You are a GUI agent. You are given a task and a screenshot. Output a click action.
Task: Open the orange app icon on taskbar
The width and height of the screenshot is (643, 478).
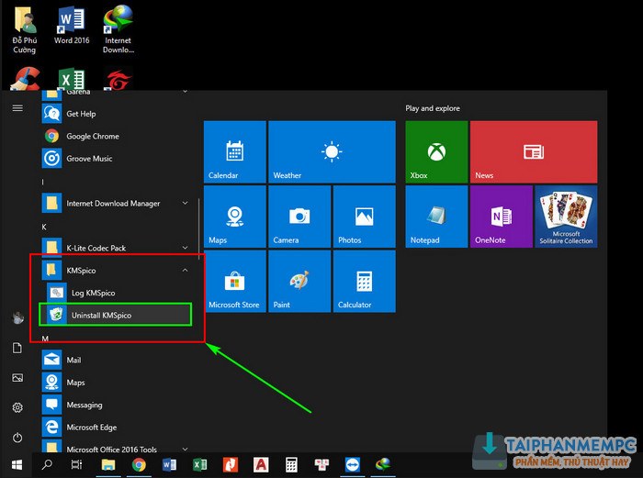pos(231,465)
